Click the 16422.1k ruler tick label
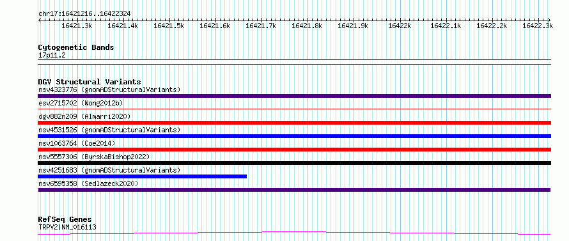Screen dimensions: 569x241 click(446, 26)
